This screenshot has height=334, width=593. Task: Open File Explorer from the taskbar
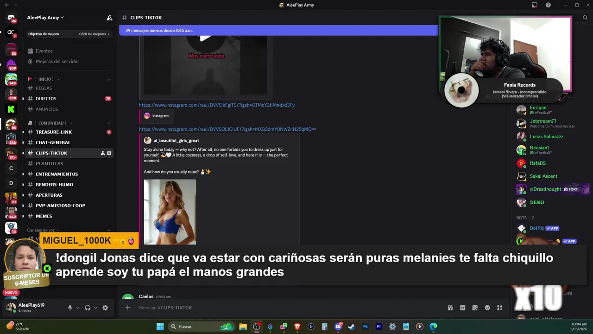[x=243, y=327]
